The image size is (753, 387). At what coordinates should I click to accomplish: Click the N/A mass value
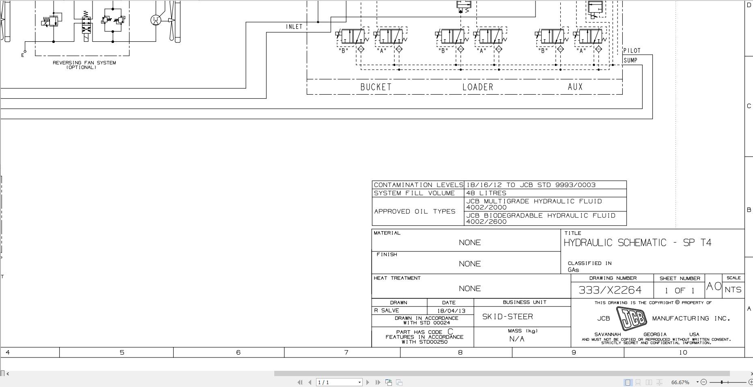[x=517, y=339]
